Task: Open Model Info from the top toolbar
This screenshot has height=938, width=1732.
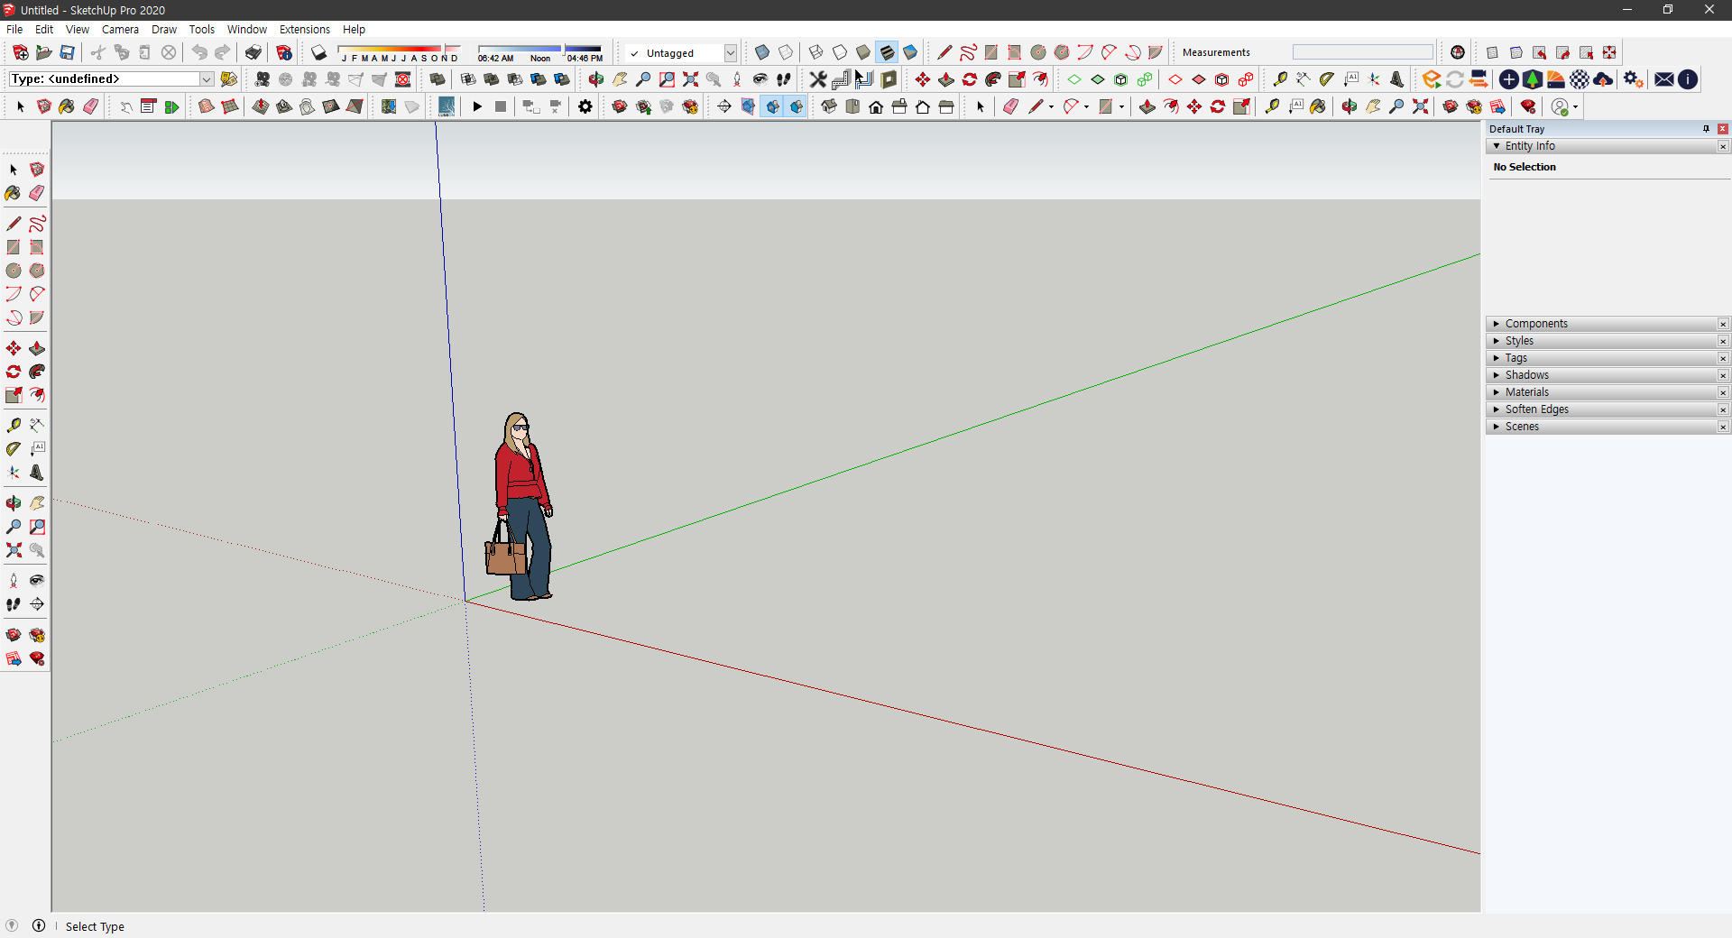Action: 284,52
